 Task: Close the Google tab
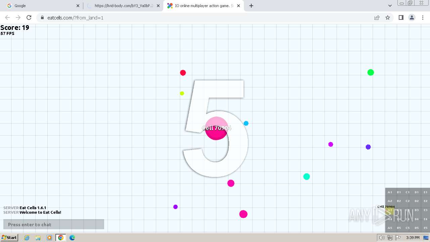pyautogui.click(x=78, y=6)
